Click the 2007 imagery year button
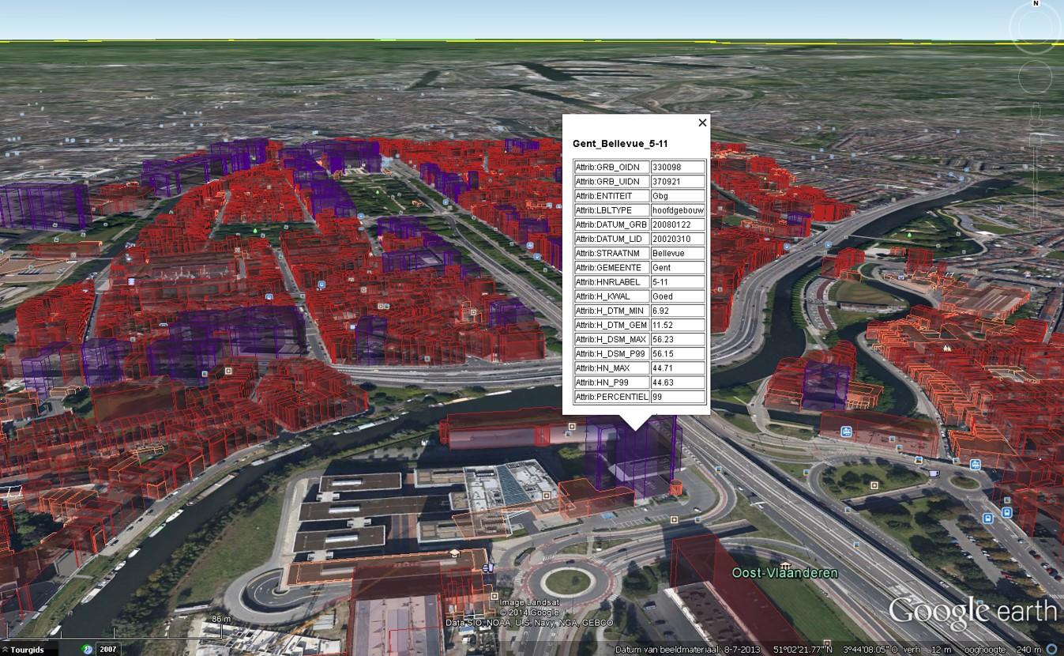 click(x=108, y=649)
